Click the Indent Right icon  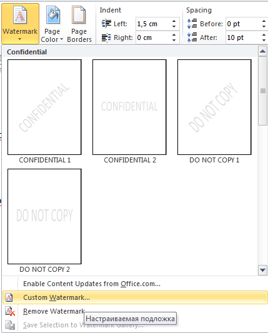click(x=106, y=37)
